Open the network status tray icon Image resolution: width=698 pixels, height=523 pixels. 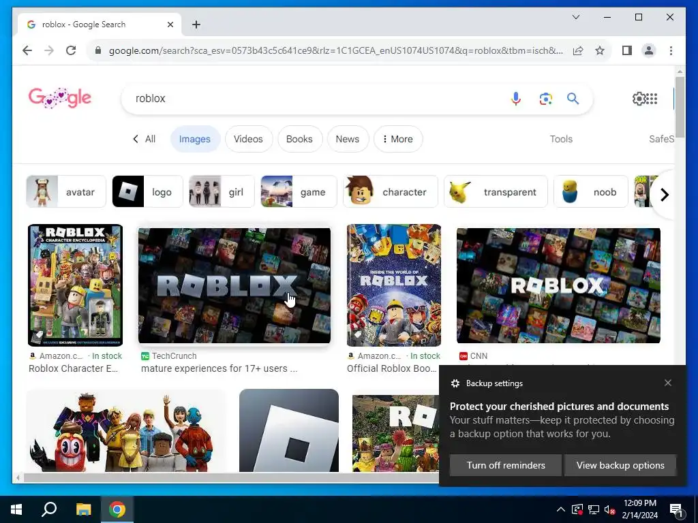pos(594,509)
